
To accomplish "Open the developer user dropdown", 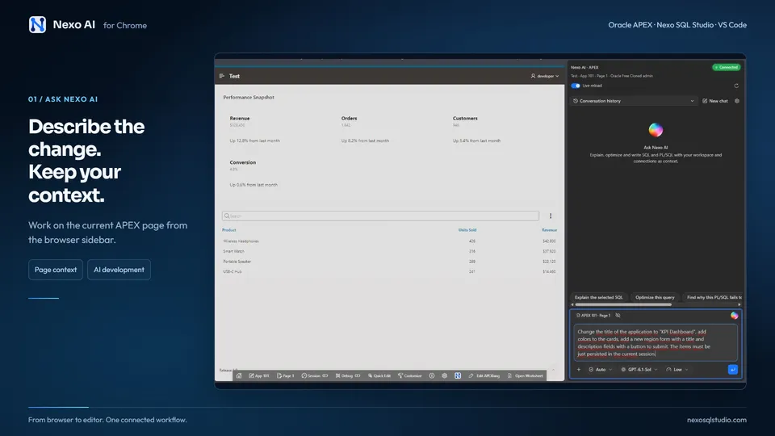I will tap(545, 76).
